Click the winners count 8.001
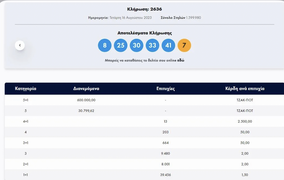Screen dimensions: 284x180 pyautogui.click(x=165, y=164)
